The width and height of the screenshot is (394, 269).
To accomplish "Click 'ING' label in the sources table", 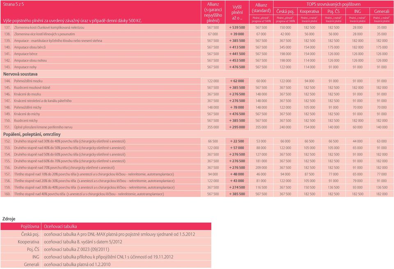I will click(x=36, y=257).
